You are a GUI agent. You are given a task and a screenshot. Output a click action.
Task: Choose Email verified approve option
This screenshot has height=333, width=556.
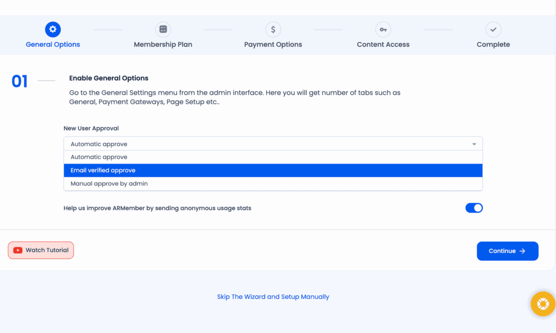coord(273,170)
